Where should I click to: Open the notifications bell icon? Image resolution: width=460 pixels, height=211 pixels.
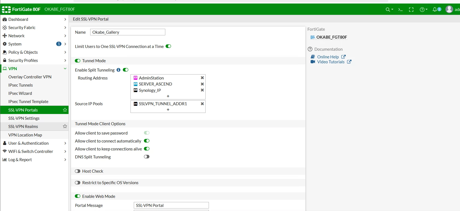[435, 10]
